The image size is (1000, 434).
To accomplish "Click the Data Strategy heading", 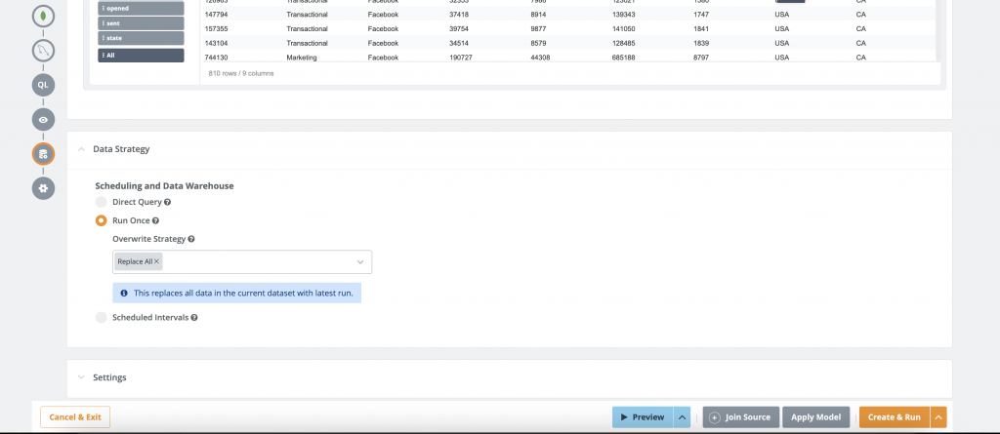I will [x=121, y=149].
